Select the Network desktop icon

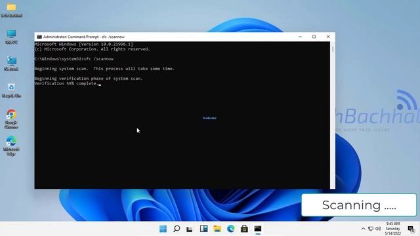pyautogui.click(x=11, y=64)
